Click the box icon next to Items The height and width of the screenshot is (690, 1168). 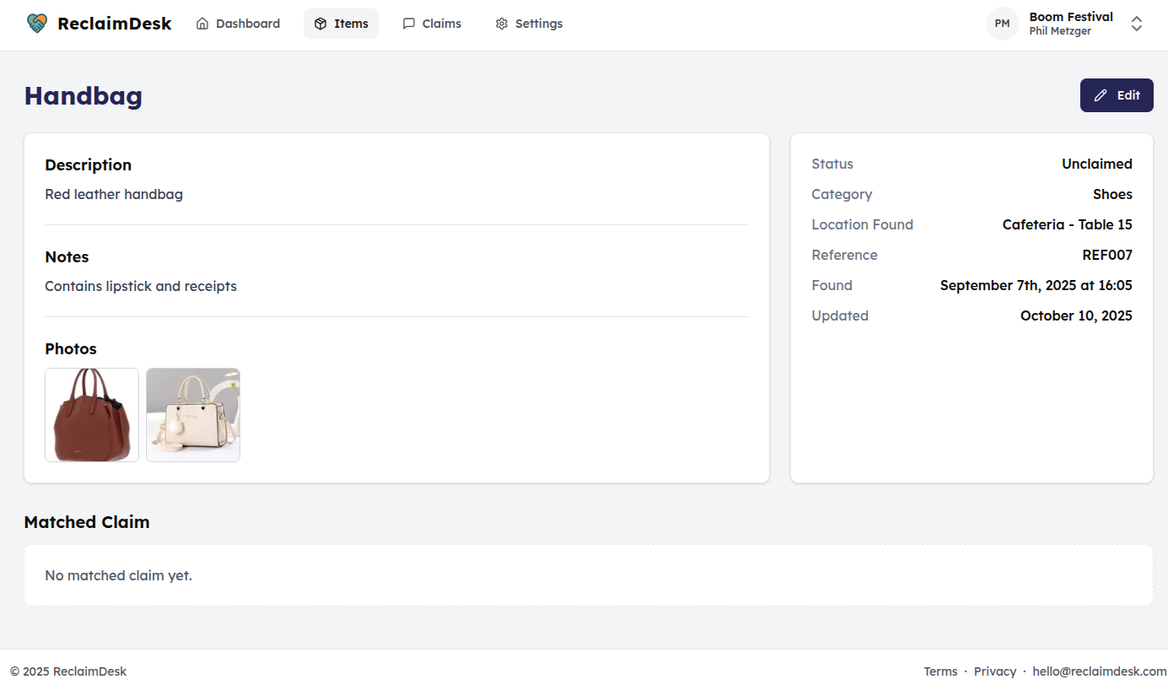point(319,24)
